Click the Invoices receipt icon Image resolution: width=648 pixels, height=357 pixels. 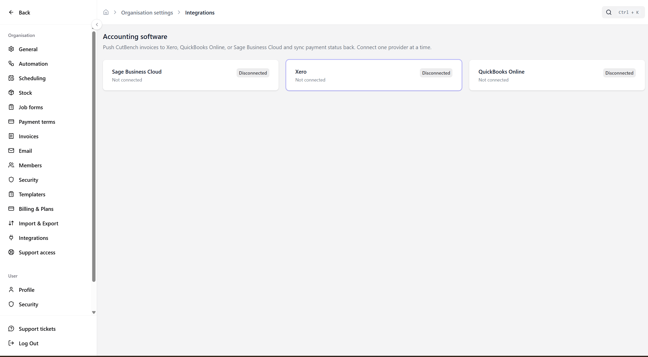pos(11,136)
